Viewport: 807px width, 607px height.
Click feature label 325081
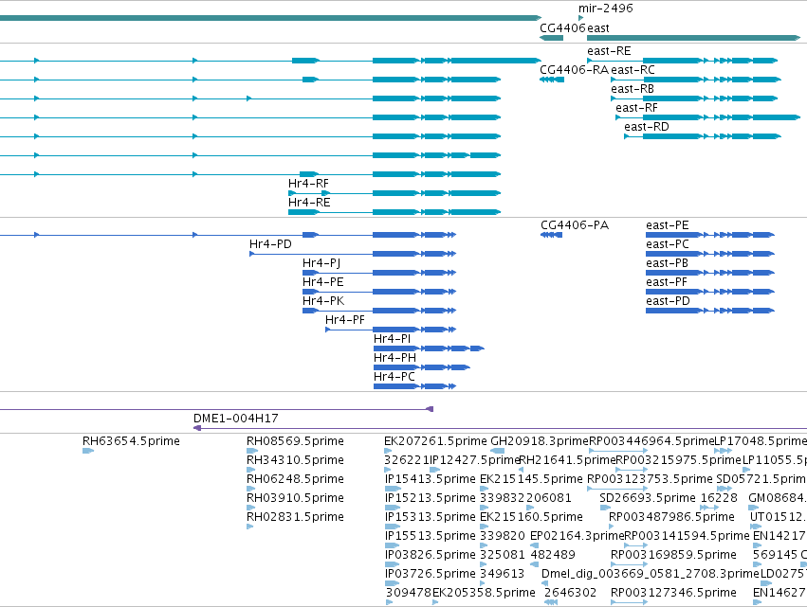click(502, 555)
